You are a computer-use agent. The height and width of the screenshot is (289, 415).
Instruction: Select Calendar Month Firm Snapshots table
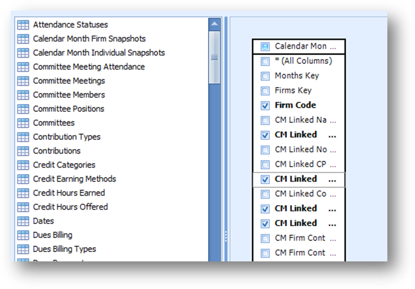tap(89, 39)
